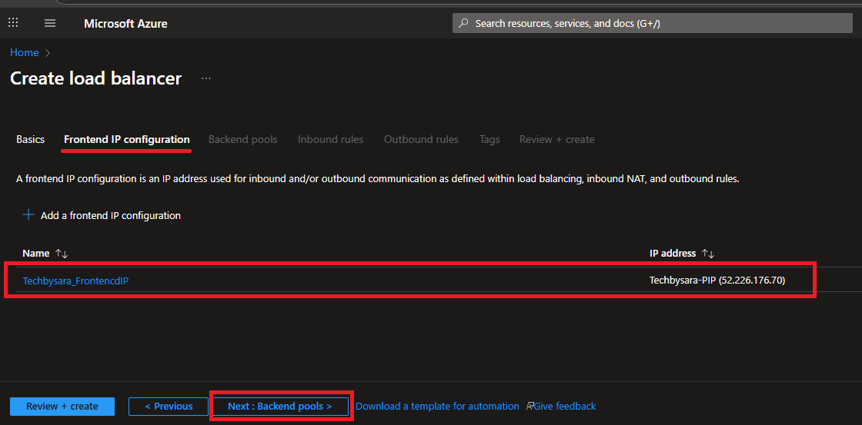Open the Backend pools tab
This screenshot has height=425, width=862.
pos(243,139)
